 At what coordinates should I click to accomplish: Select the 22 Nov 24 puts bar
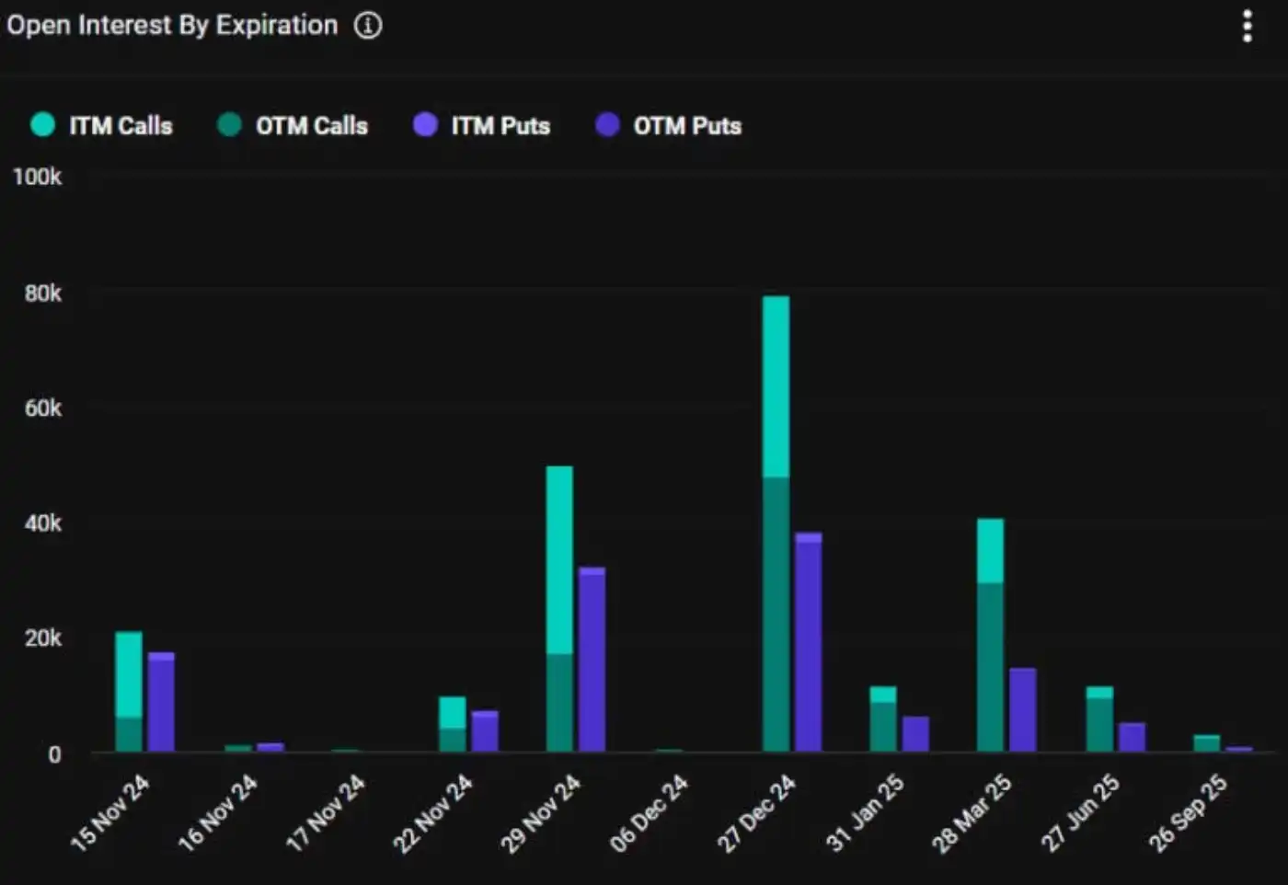coord(485,730)
